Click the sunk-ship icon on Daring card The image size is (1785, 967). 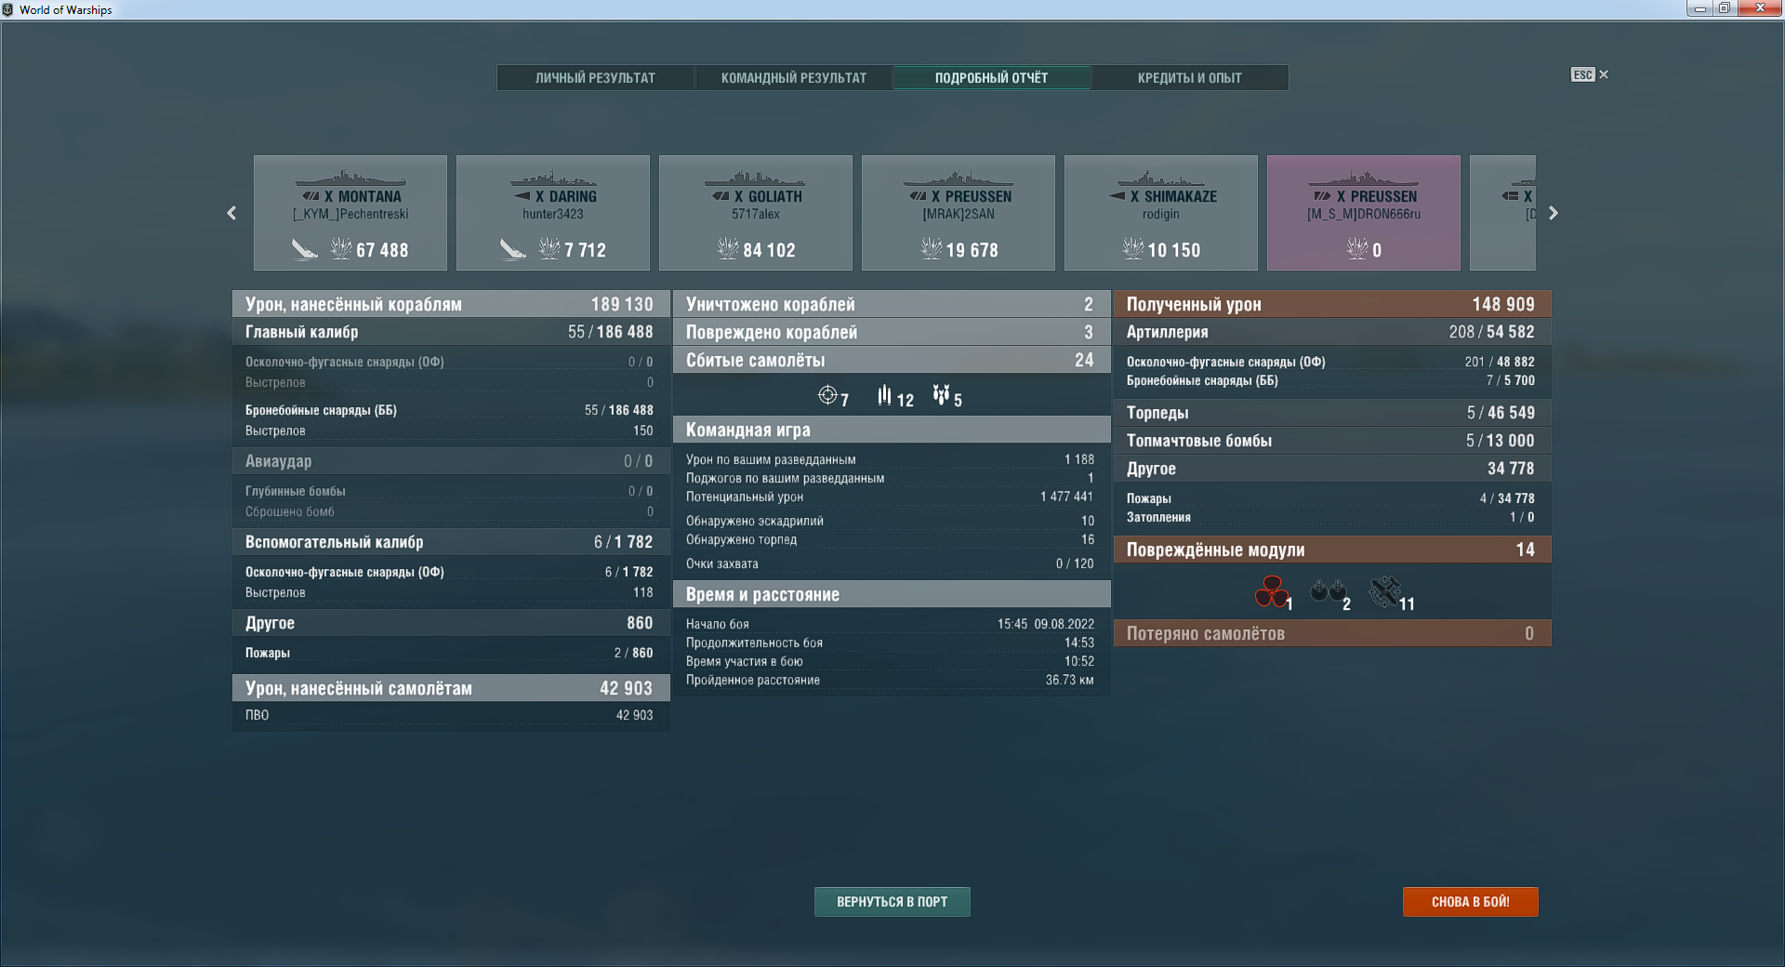pyautogui.click(x=513, y=249)
